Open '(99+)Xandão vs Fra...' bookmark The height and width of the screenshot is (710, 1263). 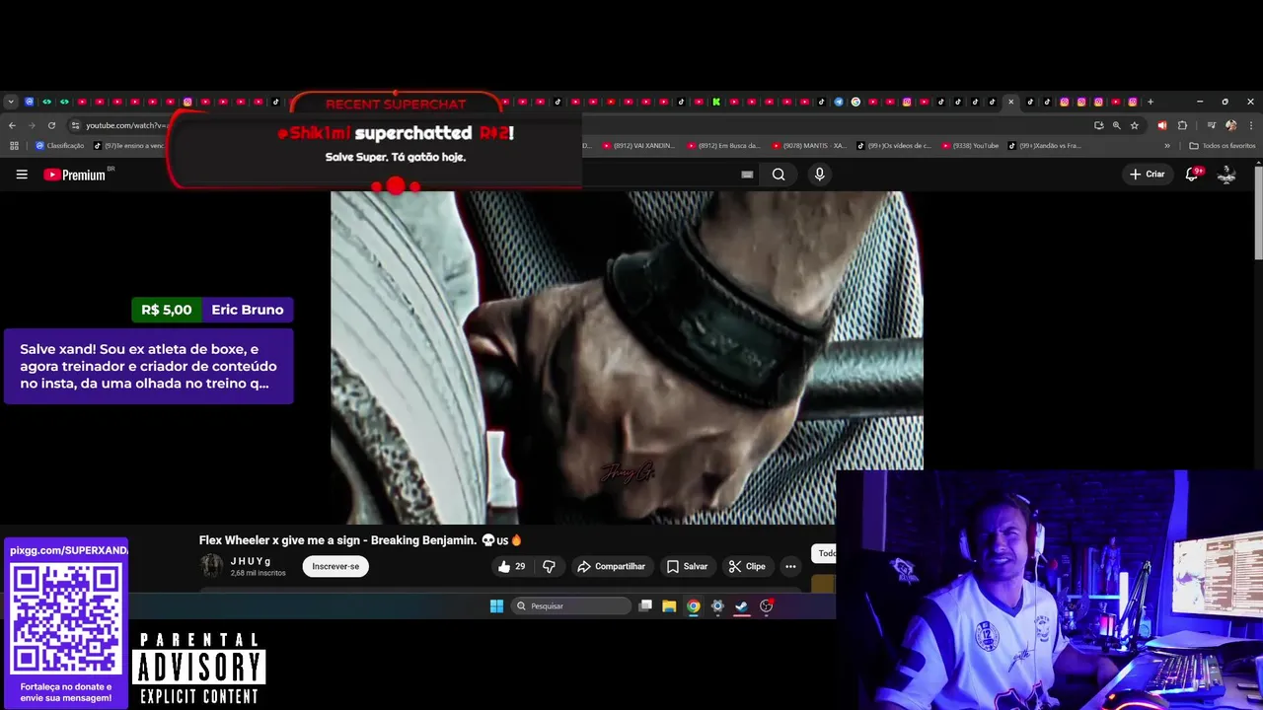1045,146
